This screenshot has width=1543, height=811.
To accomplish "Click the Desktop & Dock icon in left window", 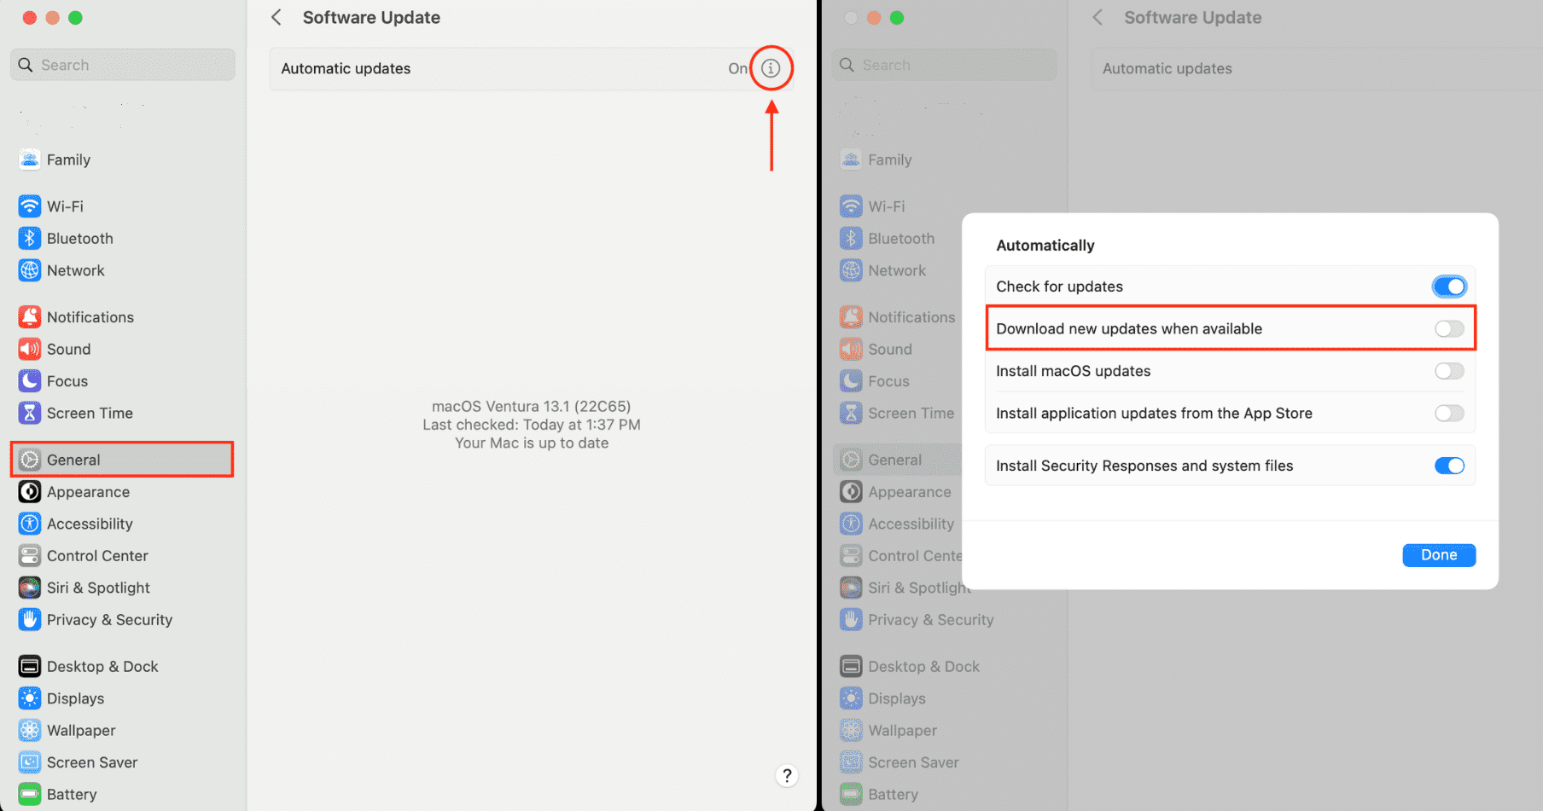I will click(30, 667).
